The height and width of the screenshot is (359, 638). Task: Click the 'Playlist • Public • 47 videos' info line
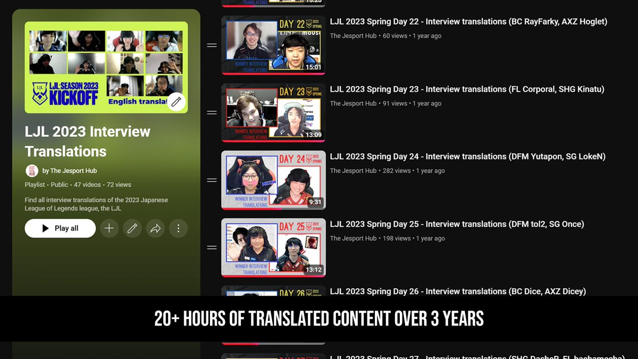78,185
